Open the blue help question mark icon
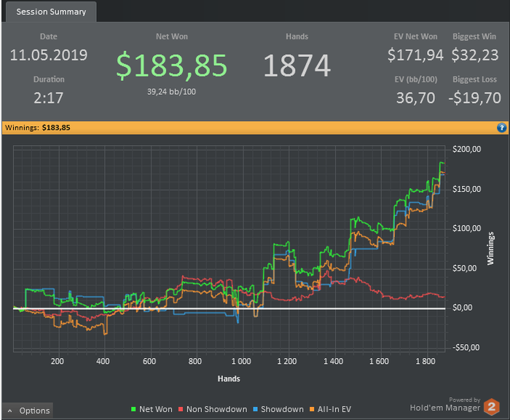 [x=501, y=128]
